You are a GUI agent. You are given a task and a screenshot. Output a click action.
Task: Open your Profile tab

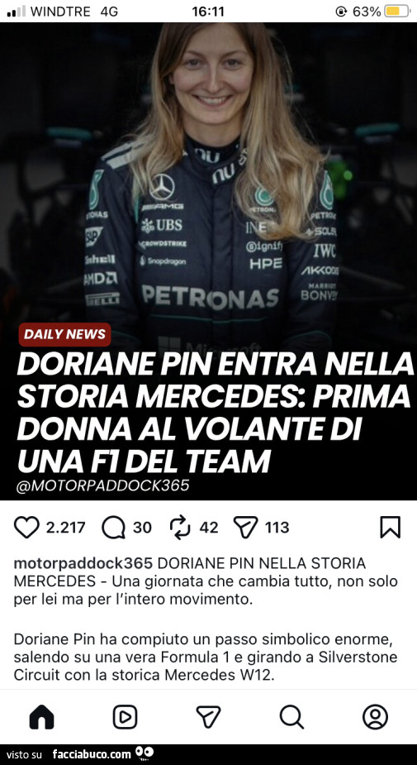(x=375, y=717)
